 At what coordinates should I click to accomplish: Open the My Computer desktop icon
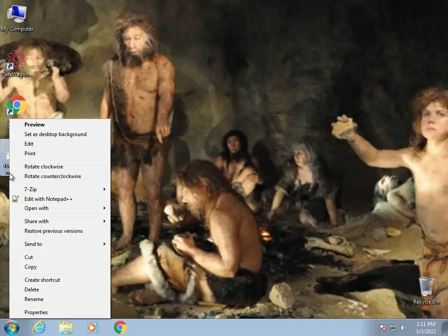pyautogui.click(x=17, y=18)
